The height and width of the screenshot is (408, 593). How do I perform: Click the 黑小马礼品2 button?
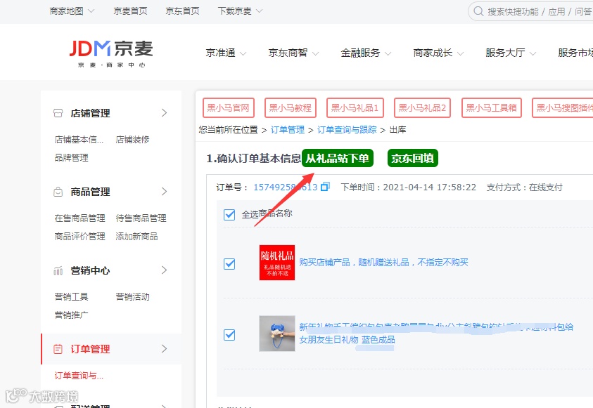pyautogui.click(x=423, y=108)
